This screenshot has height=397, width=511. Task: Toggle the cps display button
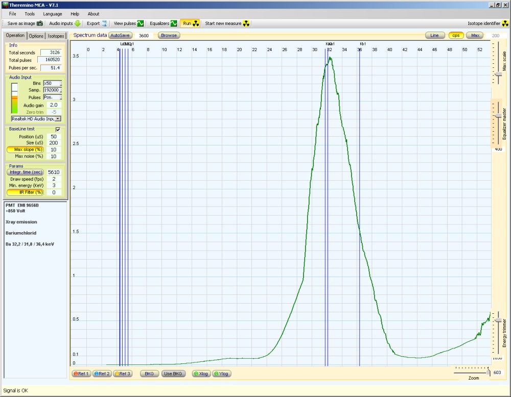click(x=456, y=35)
